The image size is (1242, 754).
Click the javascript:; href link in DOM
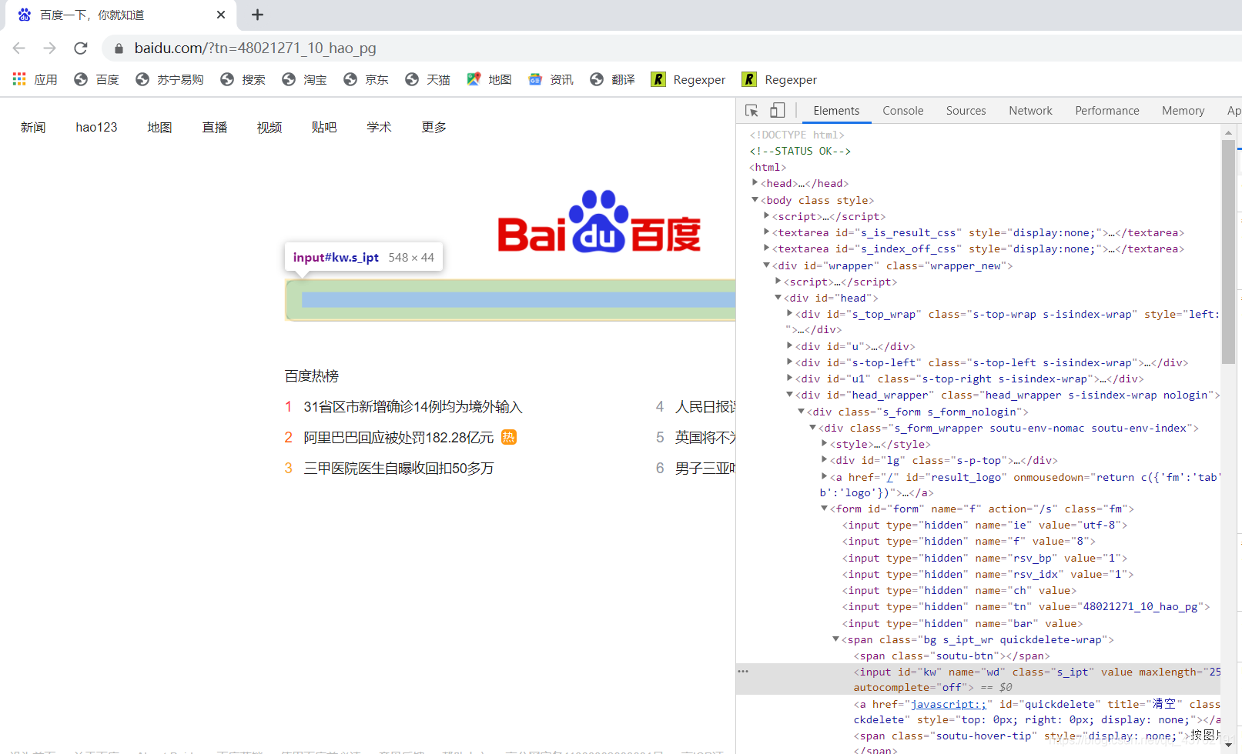click(x=949, y=704)
